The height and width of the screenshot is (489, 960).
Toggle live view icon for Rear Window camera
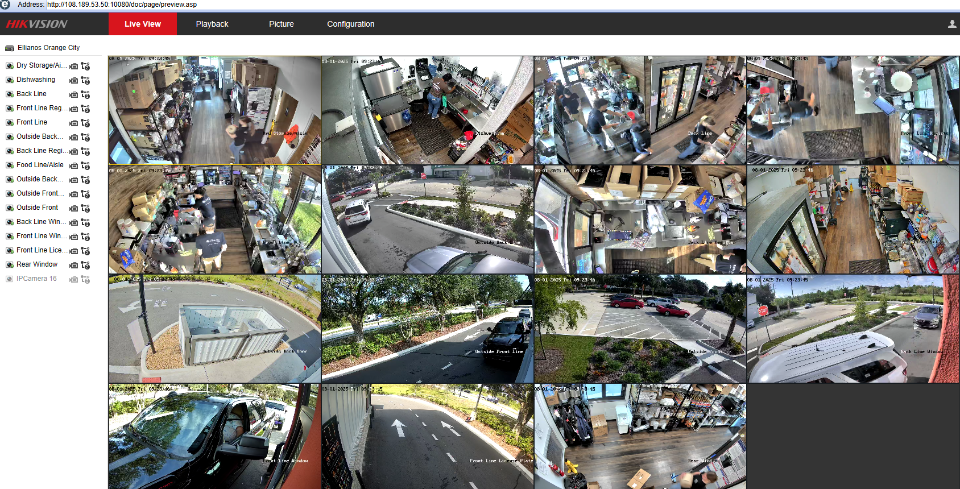point(10,265)
